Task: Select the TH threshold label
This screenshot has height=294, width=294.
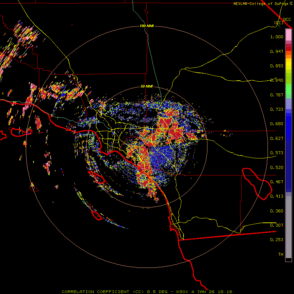Action: click(281, 254)
